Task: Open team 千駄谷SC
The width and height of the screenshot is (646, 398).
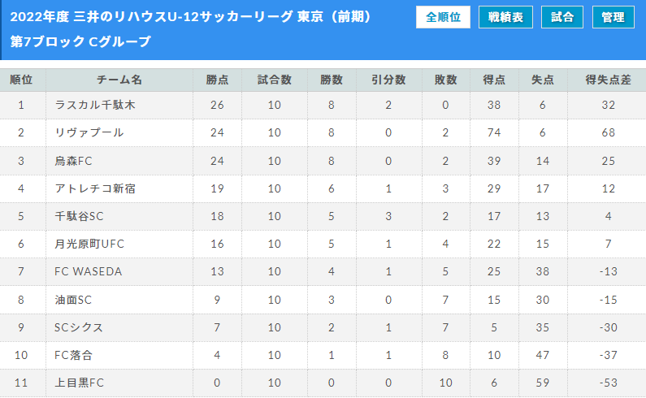Action: pos(79,216)
